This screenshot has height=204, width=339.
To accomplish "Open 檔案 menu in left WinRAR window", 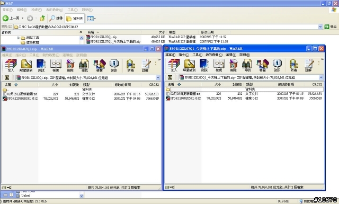I will [7, 55].
